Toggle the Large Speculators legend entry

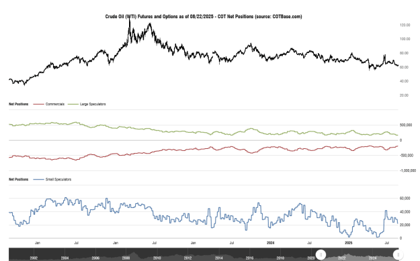[x=87, y=104]
